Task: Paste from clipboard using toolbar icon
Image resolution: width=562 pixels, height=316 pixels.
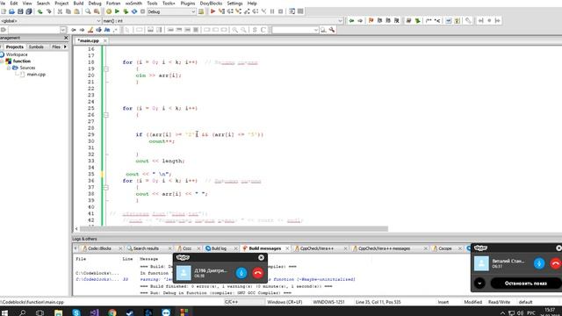Action: point(77,11)
